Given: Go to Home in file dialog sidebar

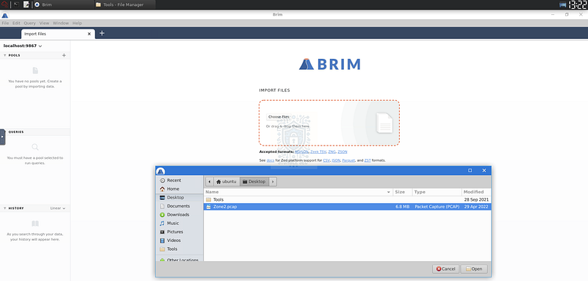Looking at the screenshot, I should (x=179, y=189).
